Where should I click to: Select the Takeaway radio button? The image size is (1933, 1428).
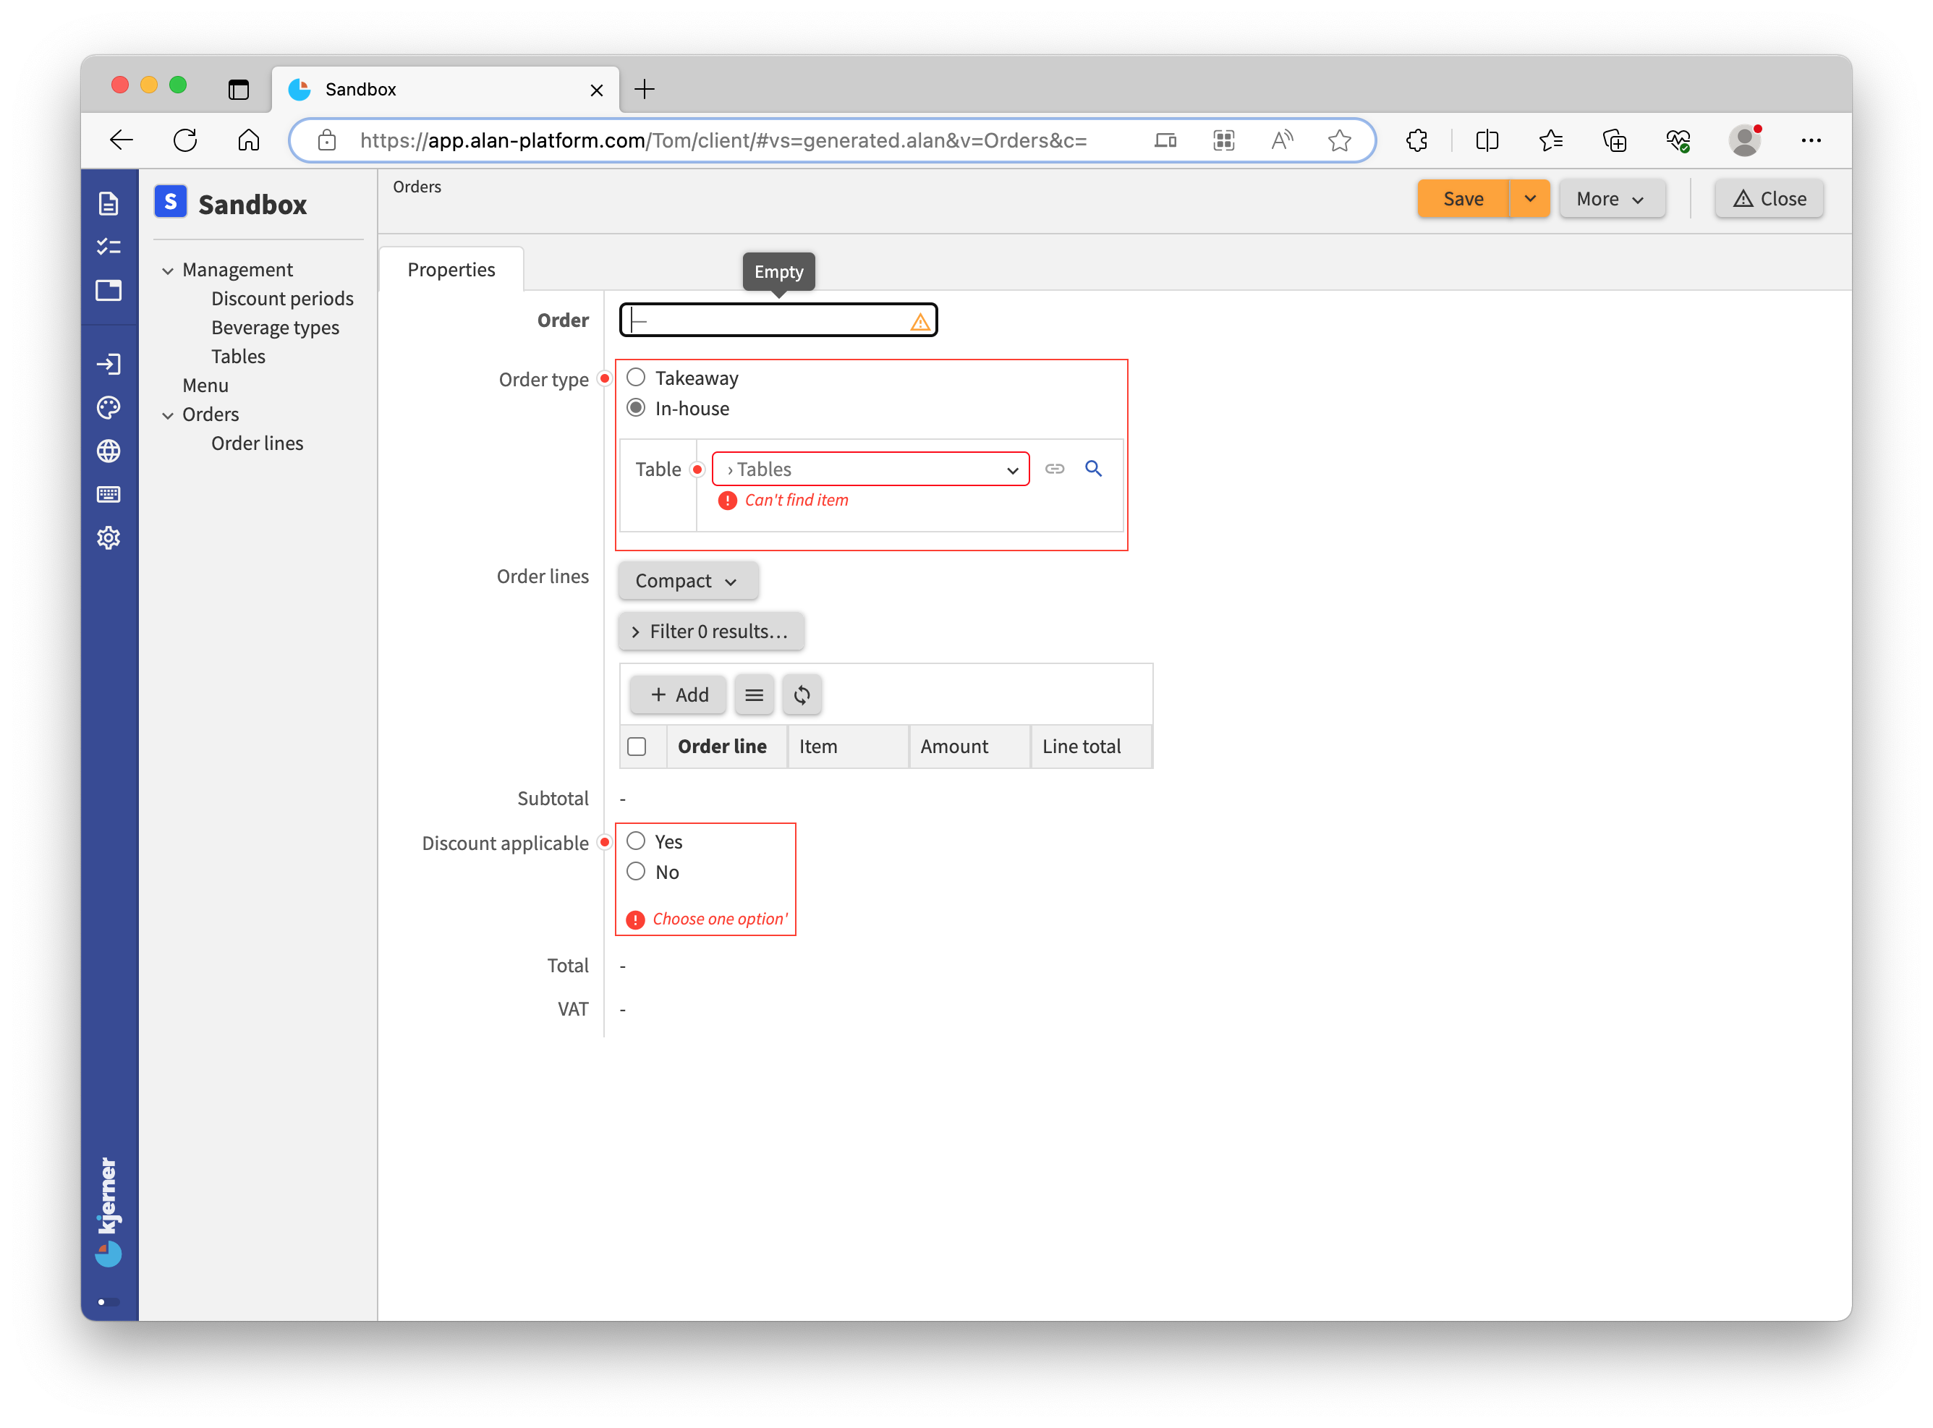click(638, 376)
